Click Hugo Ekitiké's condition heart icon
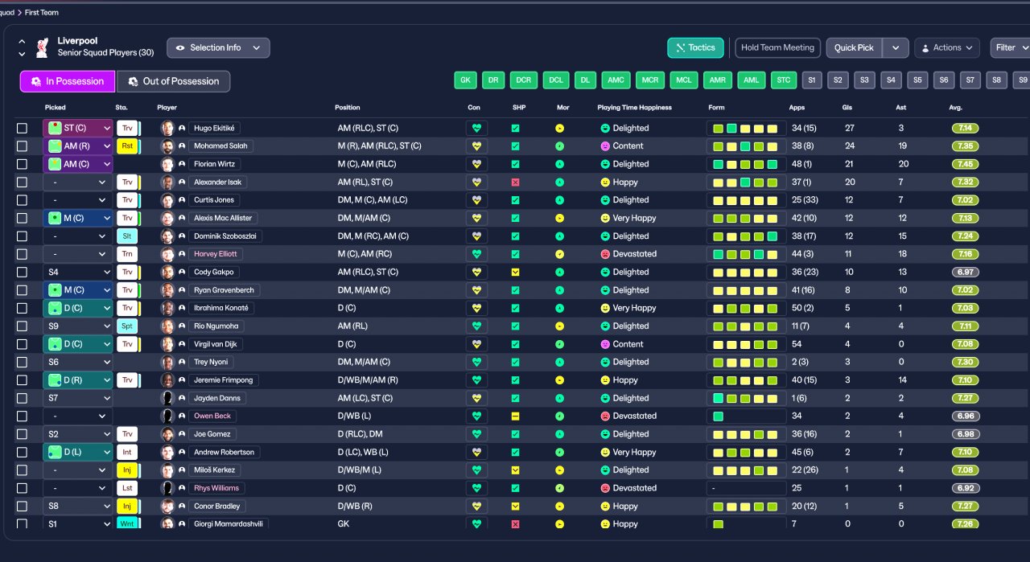This screenshot has width=1030, height=562. [476, 128]
